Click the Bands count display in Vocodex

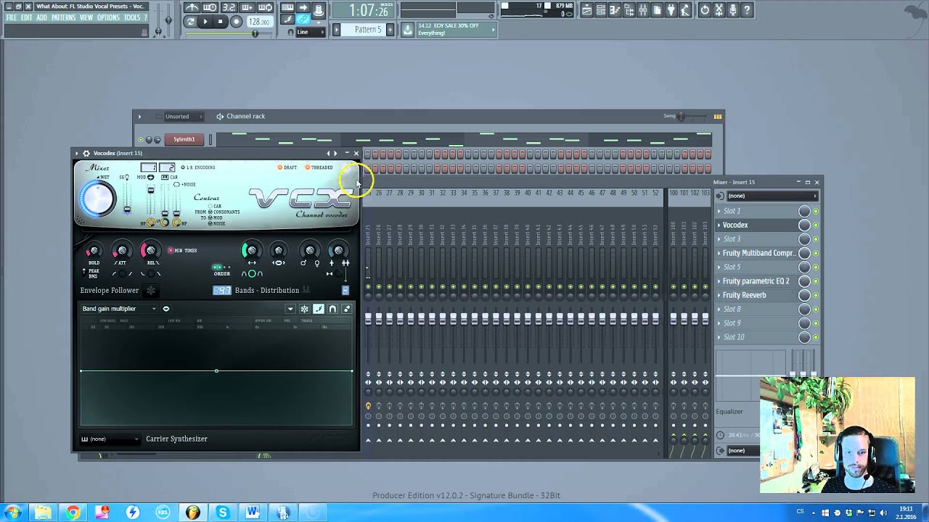221,290
